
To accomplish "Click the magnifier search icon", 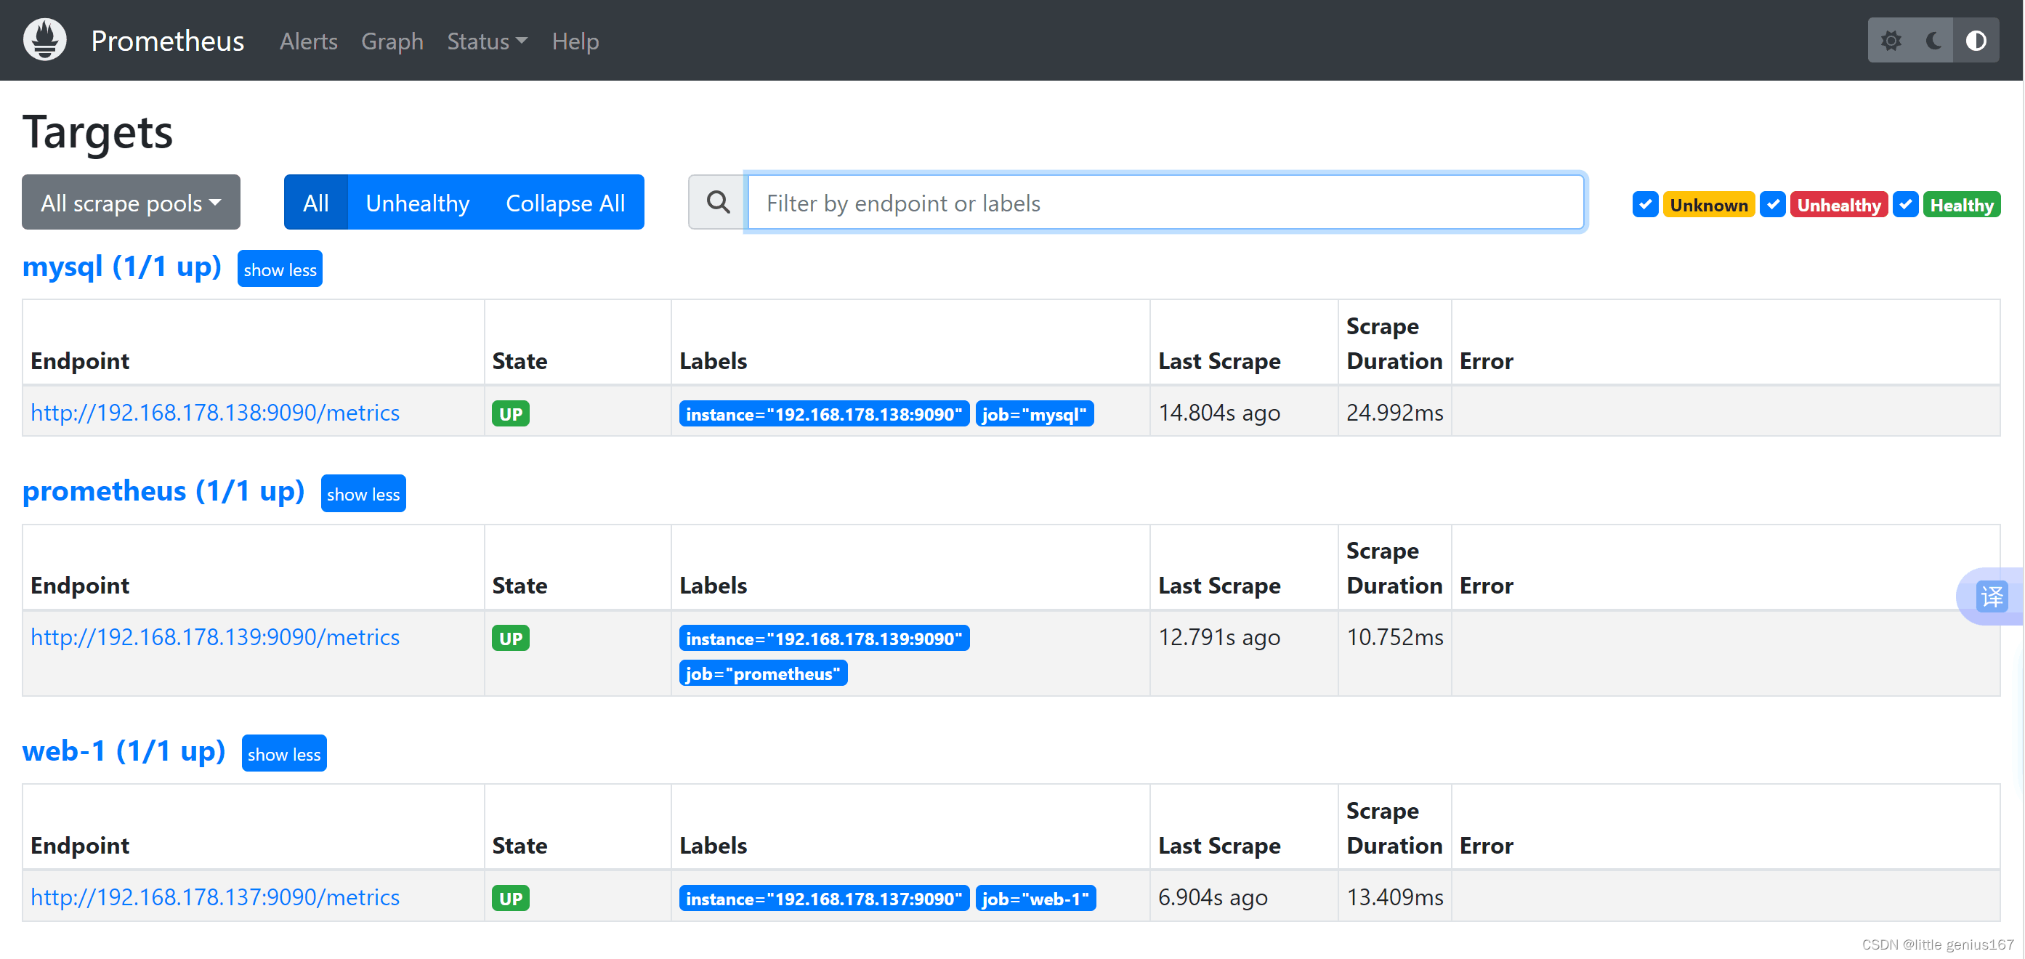I will pyautogui.click(x=718, y=203).
